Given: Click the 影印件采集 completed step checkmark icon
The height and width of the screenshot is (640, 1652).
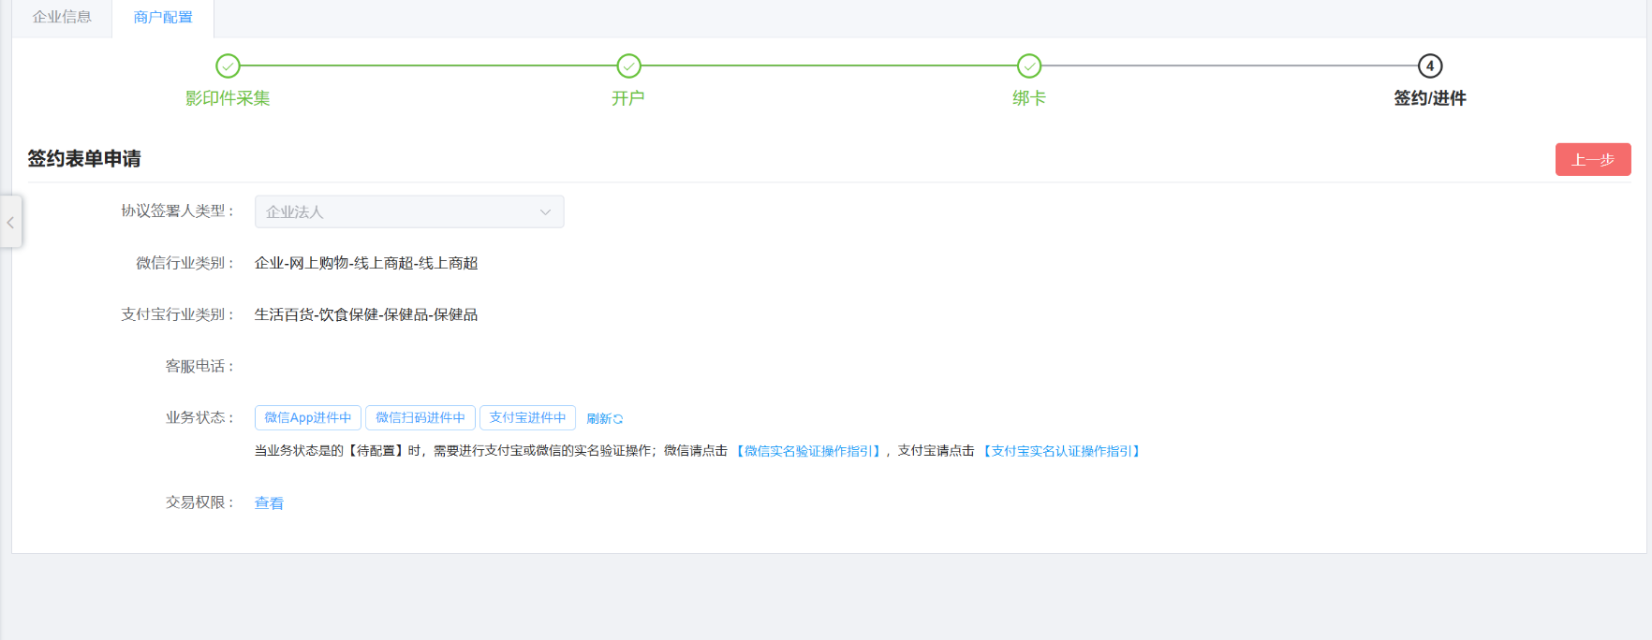Looking at the screenshot, I should pyautogui.click(x=228, y=66).
